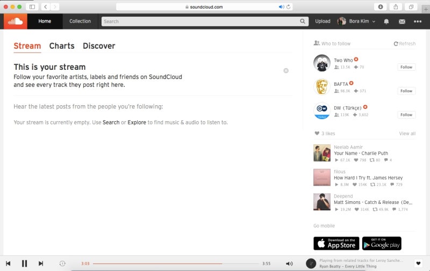430x271 pixels.
Task: Select the Stream tab
Action: pyautogui.click(x=27, y=46)
